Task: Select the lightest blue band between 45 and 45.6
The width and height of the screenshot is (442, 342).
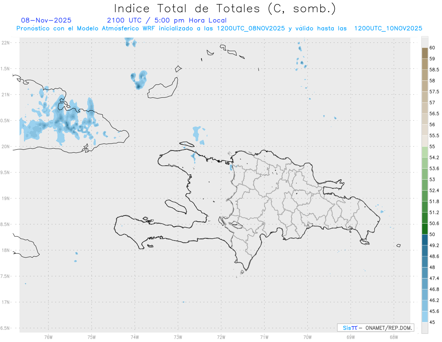Action: (x=425, y=317)
